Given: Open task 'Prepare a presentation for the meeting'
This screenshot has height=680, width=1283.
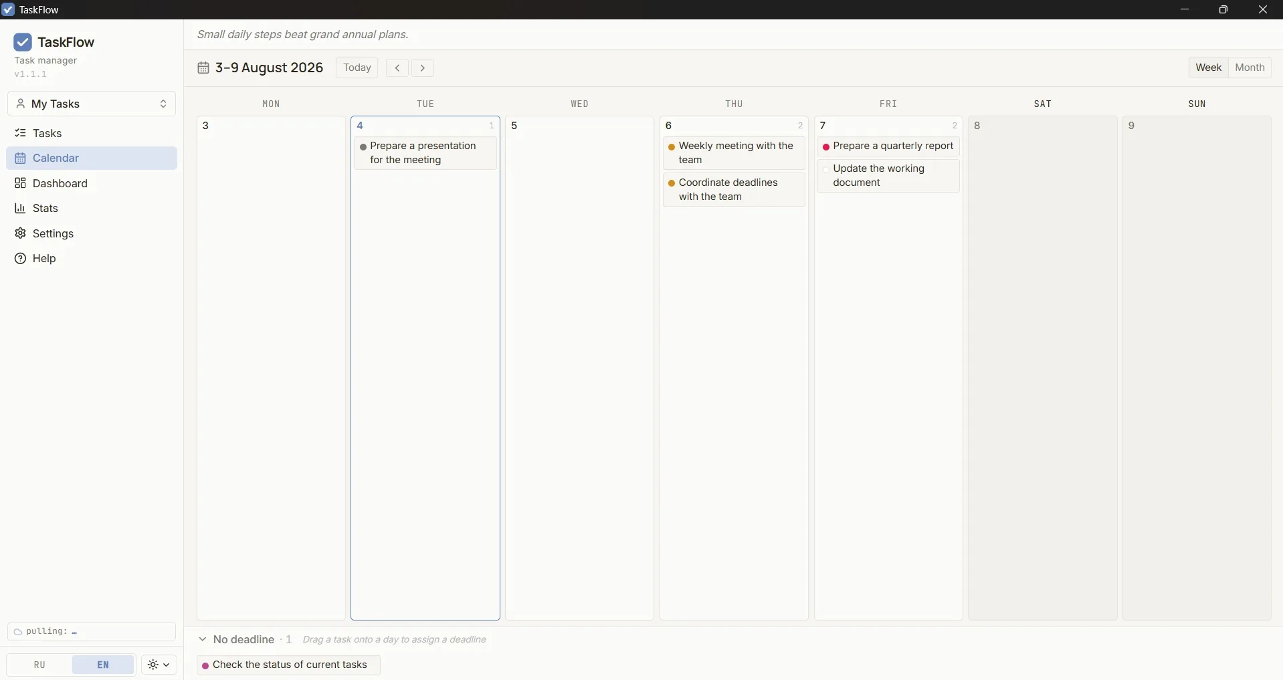Looking at the screenshot, I should point(426,153).
